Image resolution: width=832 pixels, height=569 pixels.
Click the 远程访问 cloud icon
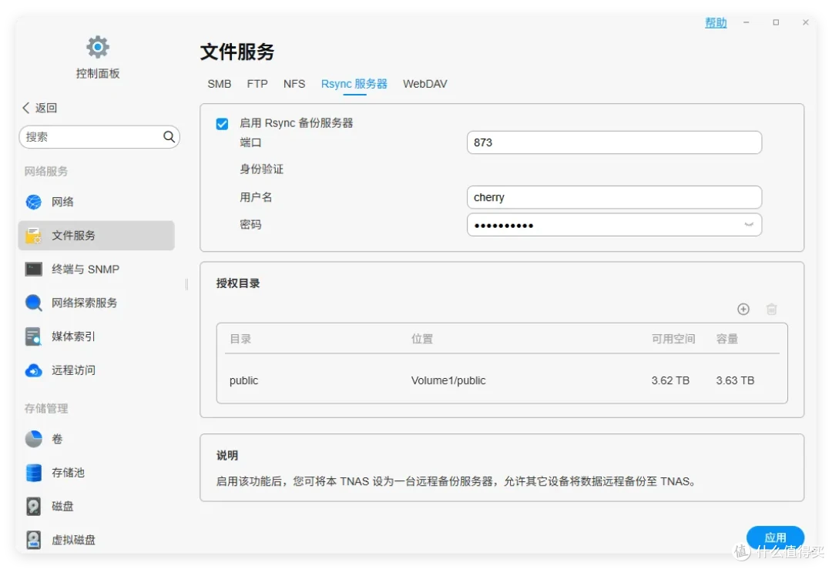point(33,370)
